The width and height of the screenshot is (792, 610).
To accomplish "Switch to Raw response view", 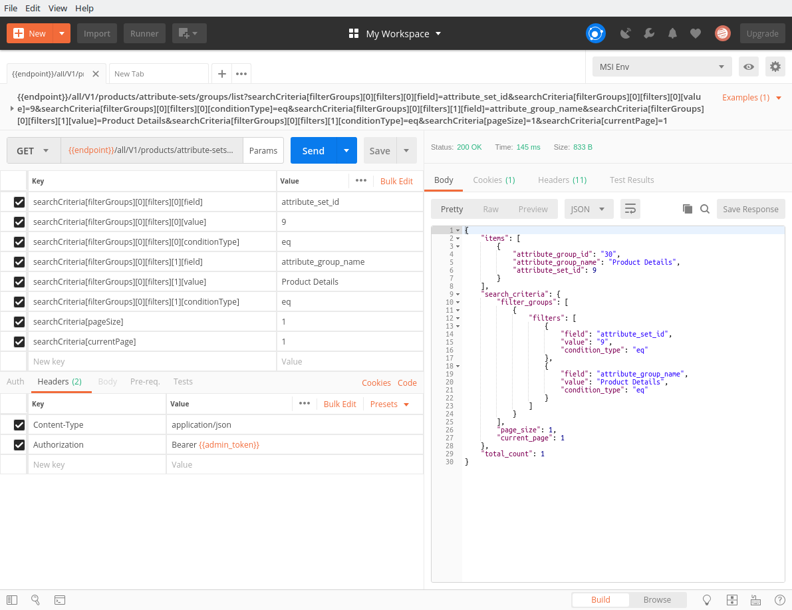I will tap(491, 209).
